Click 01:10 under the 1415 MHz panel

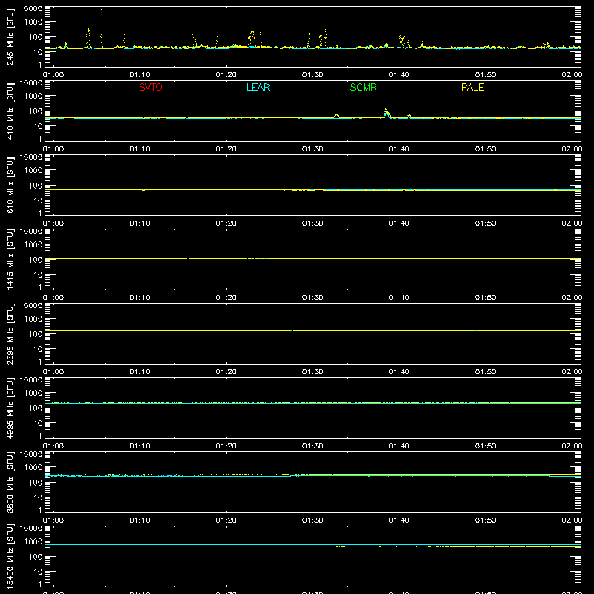[140, 298]
